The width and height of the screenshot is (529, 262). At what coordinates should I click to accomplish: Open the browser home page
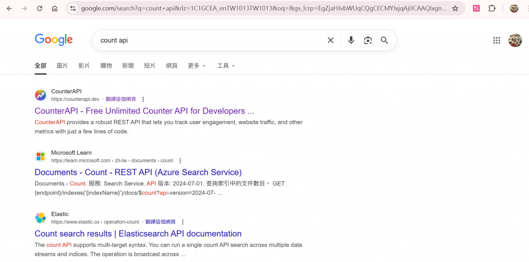[x=55, y=8]
